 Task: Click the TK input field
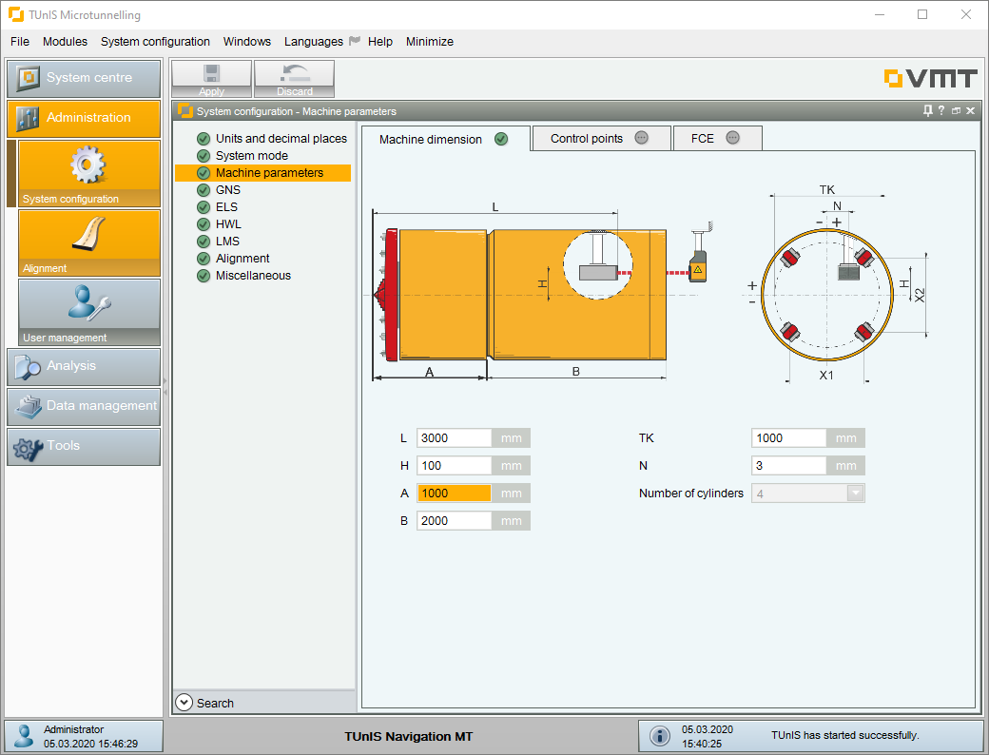788,438
